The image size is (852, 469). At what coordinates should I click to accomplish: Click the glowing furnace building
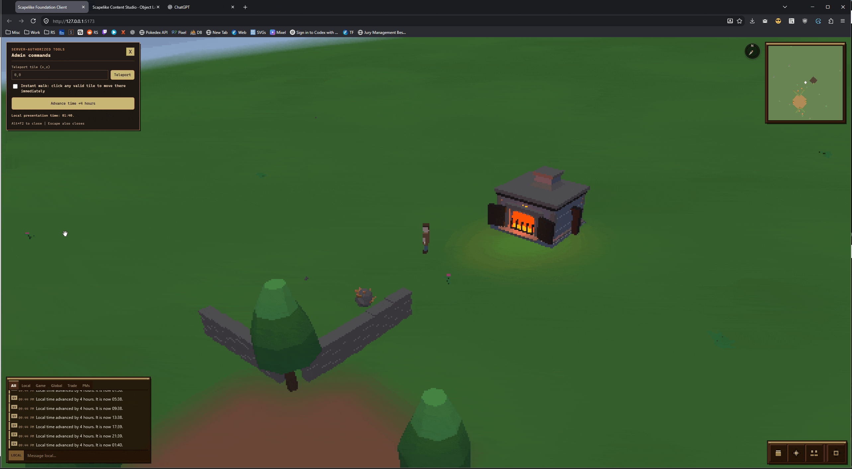[x=538, y=208]
